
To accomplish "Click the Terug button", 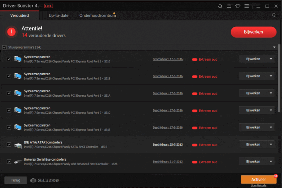I will [x=15, y=180].
